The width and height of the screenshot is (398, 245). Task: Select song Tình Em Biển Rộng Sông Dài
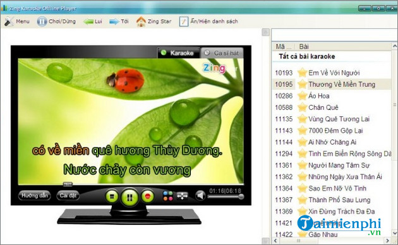coord(332,153)
